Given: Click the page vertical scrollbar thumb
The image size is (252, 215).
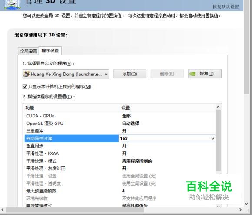Looking at the screenshot, I should [246, 46].
